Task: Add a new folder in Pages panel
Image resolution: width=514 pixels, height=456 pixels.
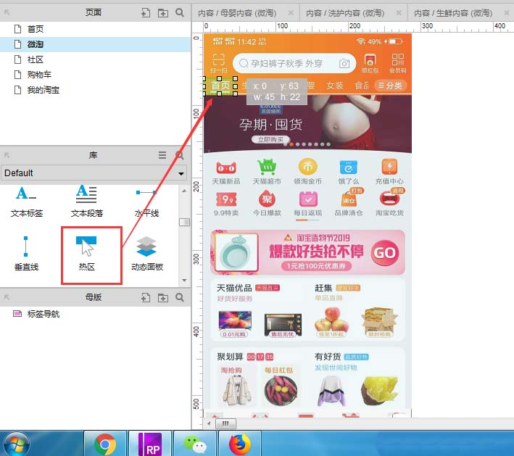Action: coord(163,13)
